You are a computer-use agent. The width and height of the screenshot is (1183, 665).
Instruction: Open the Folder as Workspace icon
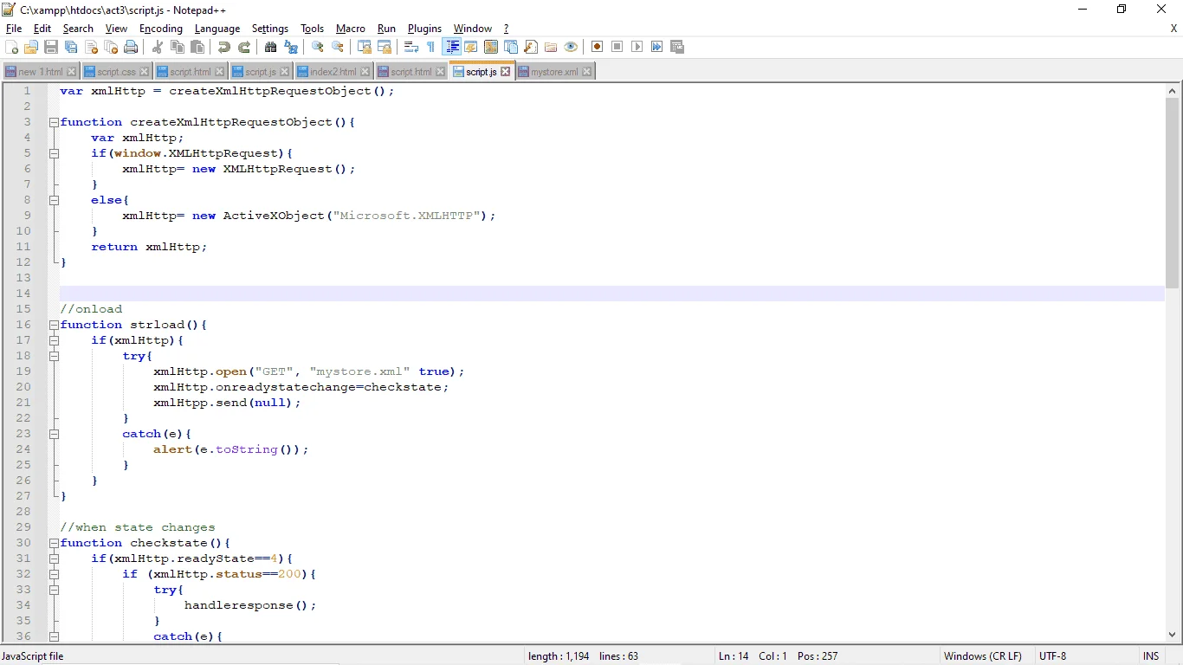pyautogui.click(x=551, y=47)
